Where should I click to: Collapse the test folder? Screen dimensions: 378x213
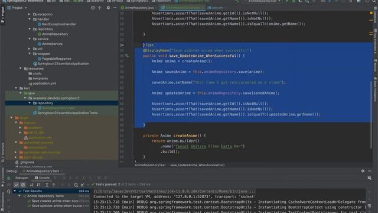(x=16, y=88)
